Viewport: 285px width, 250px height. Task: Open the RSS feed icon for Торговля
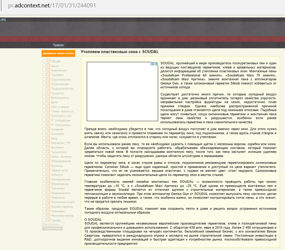pos(48,74)
